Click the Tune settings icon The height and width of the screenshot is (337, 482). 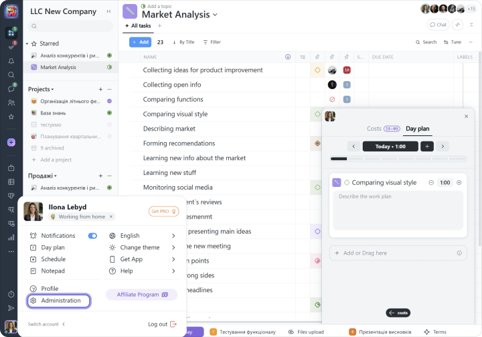[452, 42]
